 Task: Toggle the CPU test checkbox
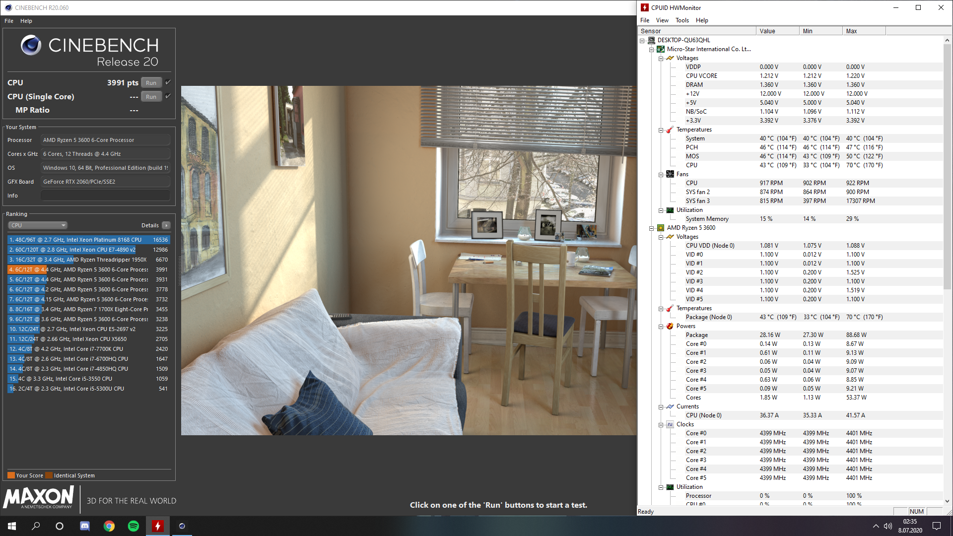[168, 82]
